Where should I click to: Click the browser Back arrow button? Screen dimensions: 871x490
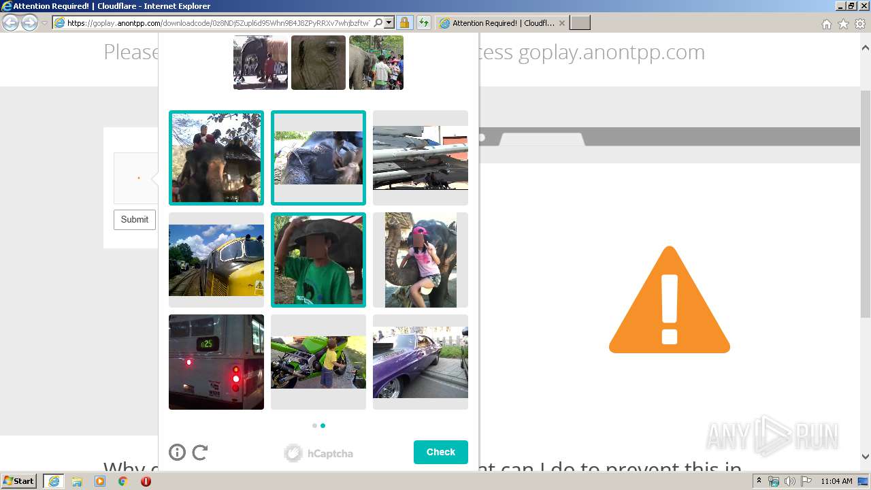pos(10,23)
